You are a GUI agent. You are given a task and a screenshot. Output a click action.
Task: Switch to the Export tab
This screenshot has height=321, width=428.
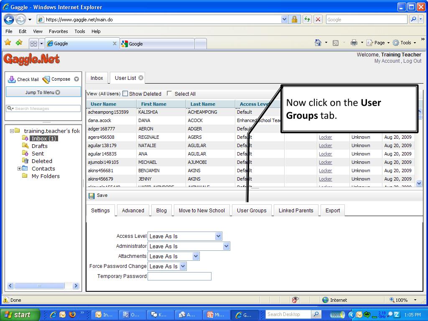coord(333,211)
